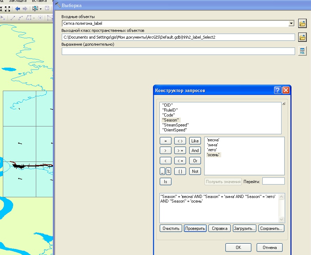Image resolution: width=311 pixels, height=255 pixels.
Task: Click output feature class path field
Action: [178, 37]
